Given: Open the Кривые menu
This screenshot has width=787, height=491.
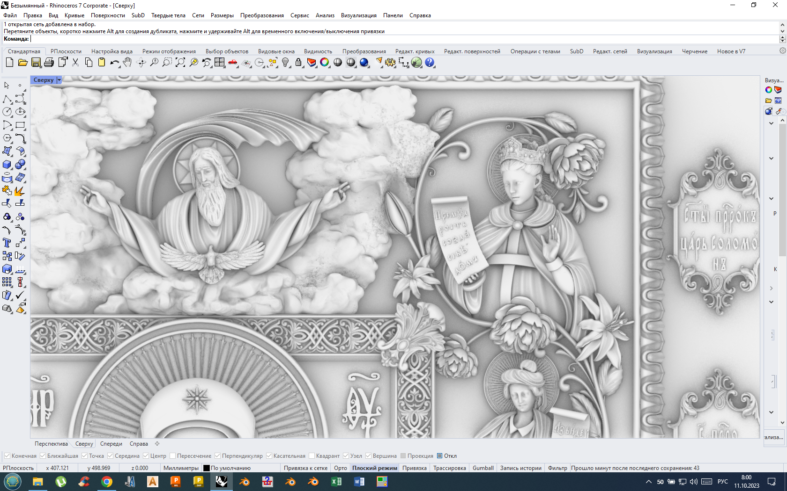Looking at the screenshot, I should [74, 15].
